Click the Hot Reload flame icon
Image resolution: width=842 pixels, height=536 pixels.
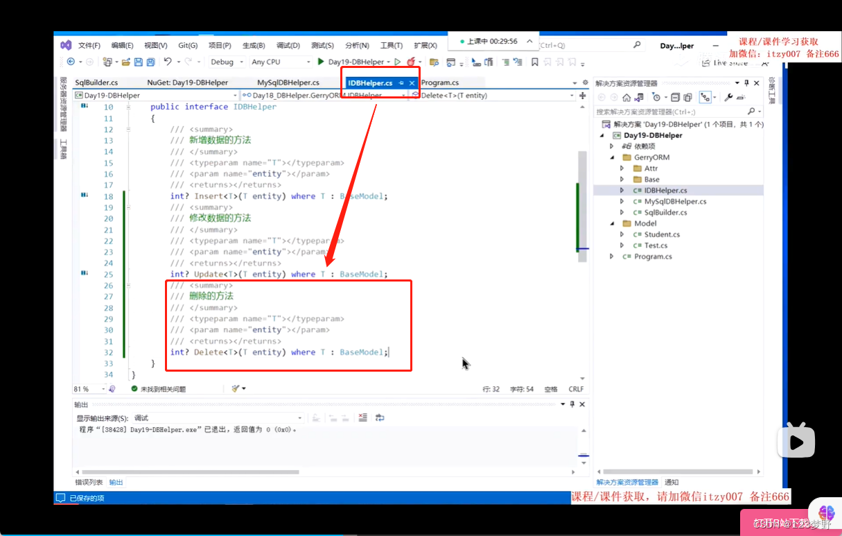click(410, 62)
